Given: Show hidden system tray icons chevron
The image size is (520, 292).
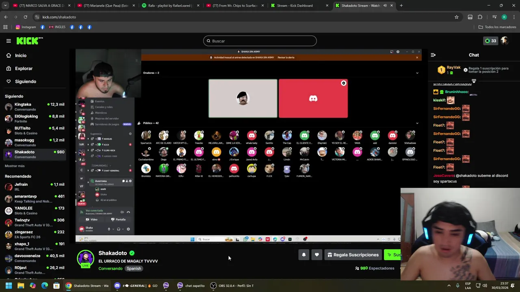Looking at the screenshot, I should [449, 286].
